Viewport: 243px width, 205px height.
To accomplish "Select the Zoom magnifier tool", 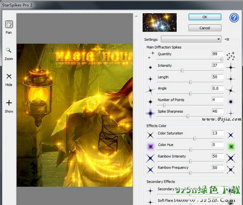I will click(9, 50).
